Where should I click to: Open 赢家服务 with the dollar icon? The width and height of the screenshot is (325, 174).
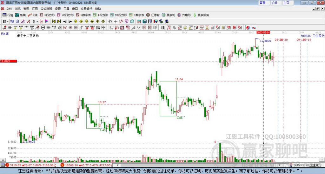point(201,15)
